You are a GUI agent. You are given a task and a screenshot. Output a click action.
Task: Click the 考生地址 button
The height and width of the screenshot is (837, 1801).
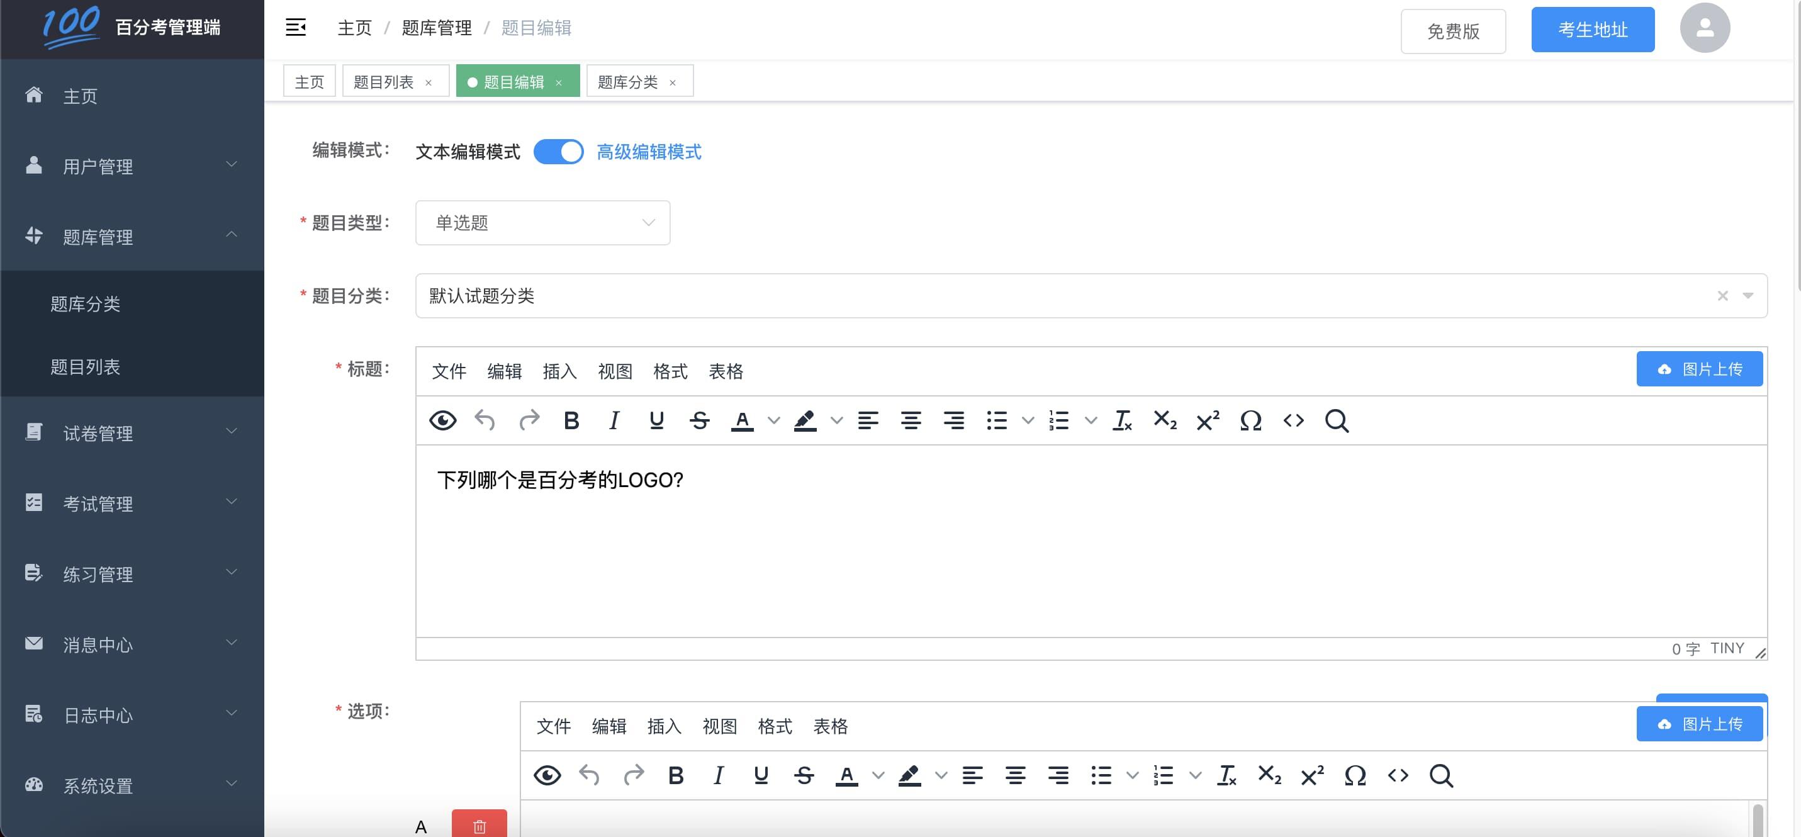point(1592,30)
